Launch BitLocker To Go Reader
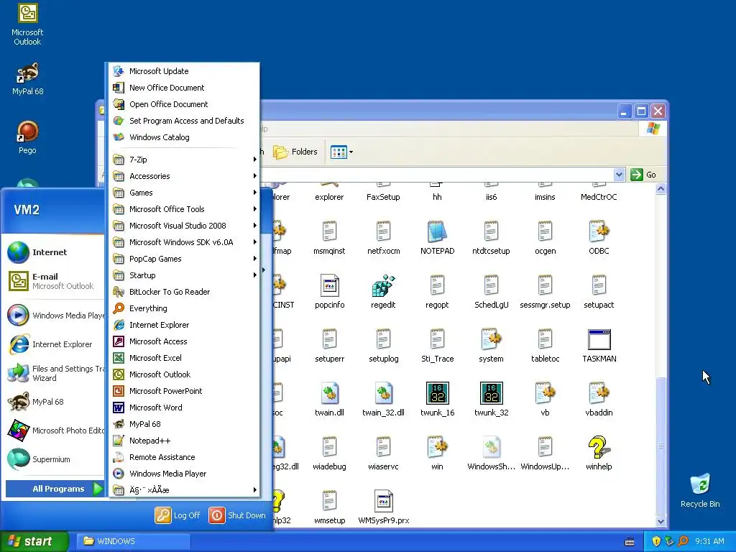 [x=185, y=292]
